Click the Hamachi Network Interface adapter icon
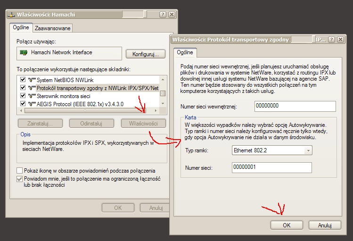 (x=23, y=52)
